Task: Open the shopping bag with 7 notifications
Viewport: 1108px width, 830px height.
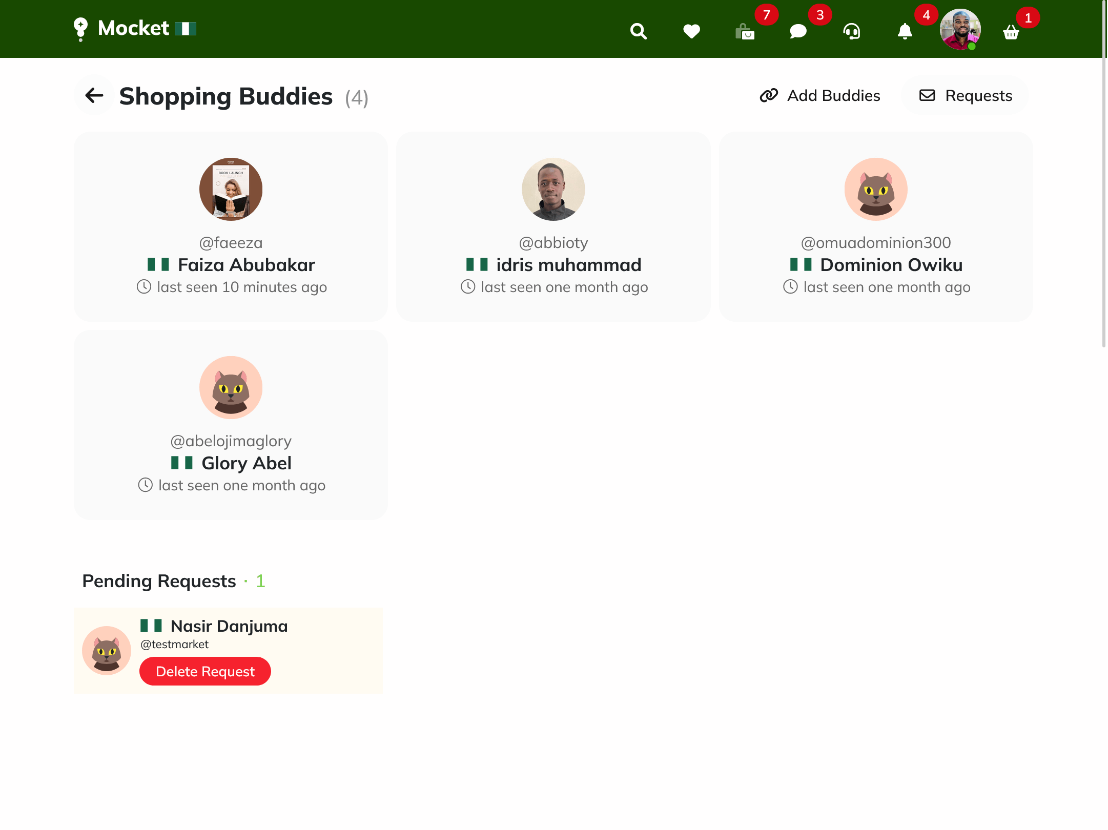Action: [x=746, y=32]
